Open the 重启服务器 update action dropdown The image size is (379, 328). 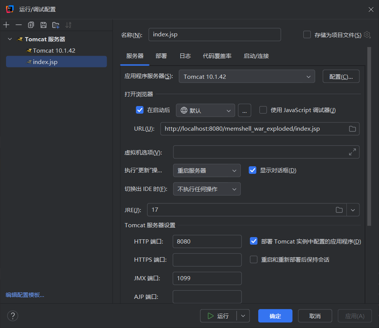(207, 170)
